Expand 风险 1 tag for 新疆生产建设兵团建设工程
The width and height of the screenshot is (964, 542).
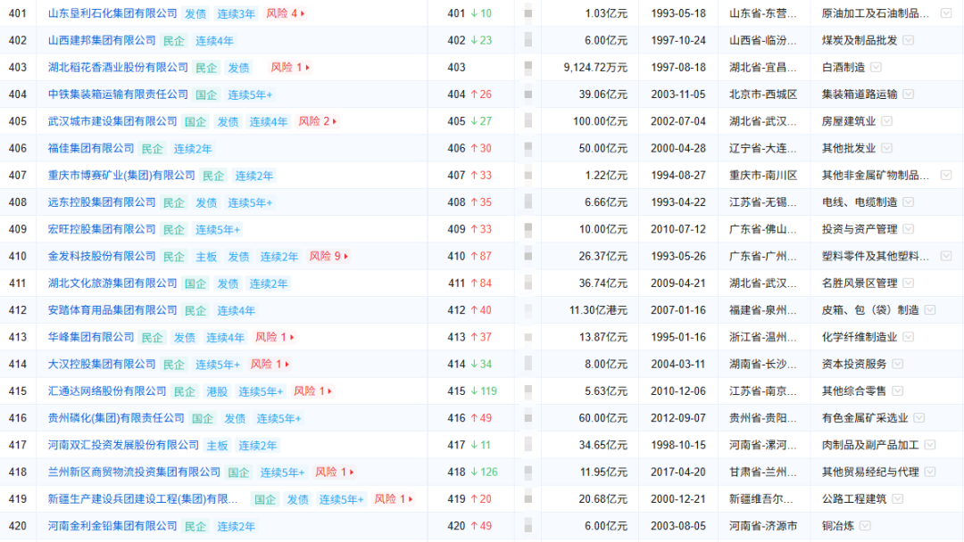(x=393, y=499)
